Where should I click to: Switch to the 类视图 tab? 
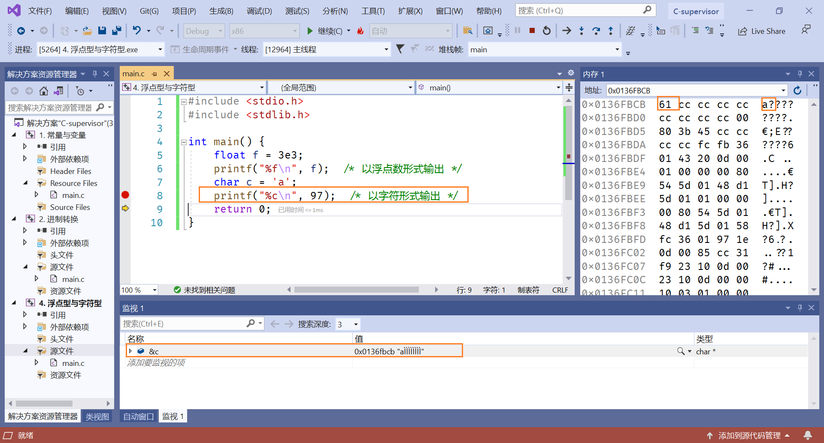pos(97,416)
